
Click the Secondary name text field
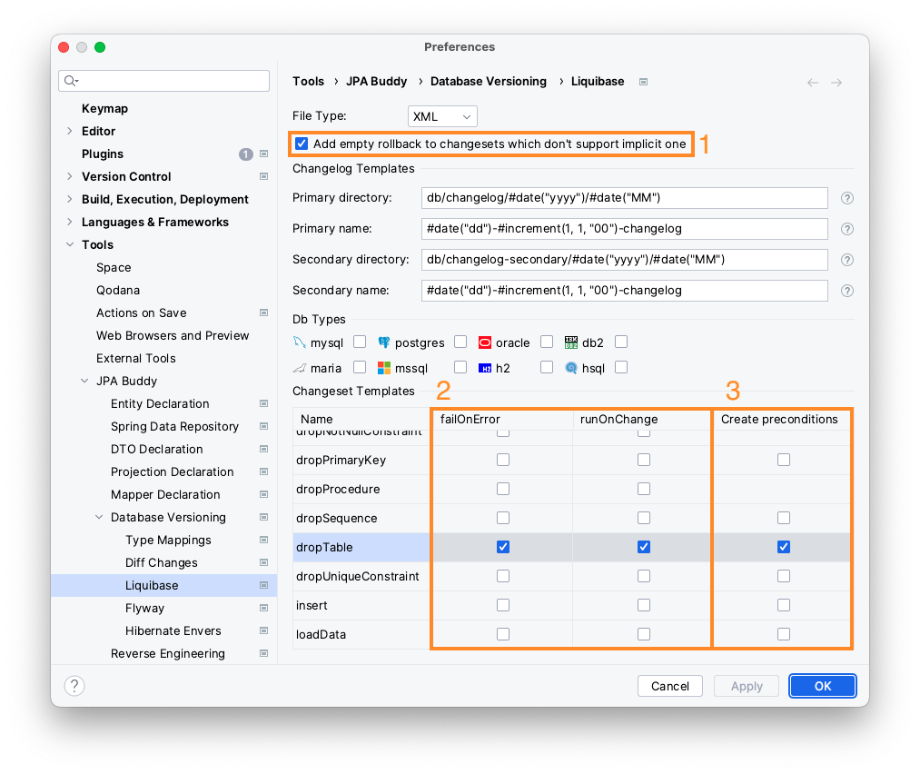coord(624,291)
